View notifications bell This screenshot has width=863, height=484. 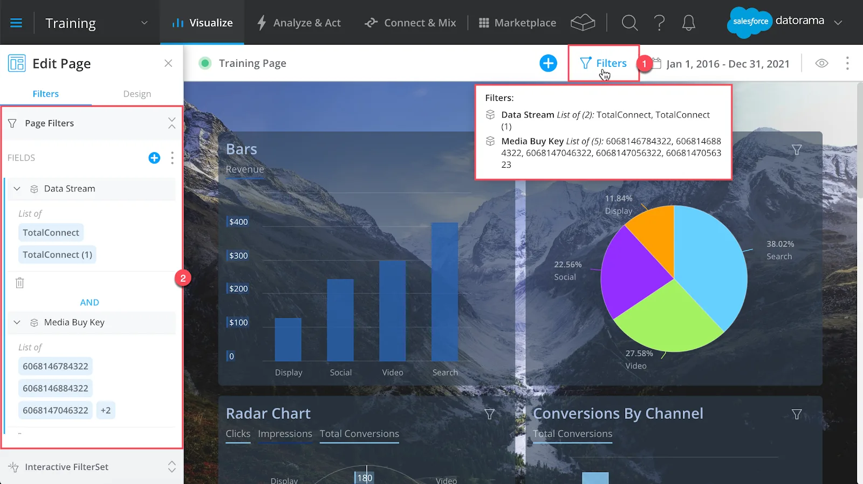[x=689, y=23]
